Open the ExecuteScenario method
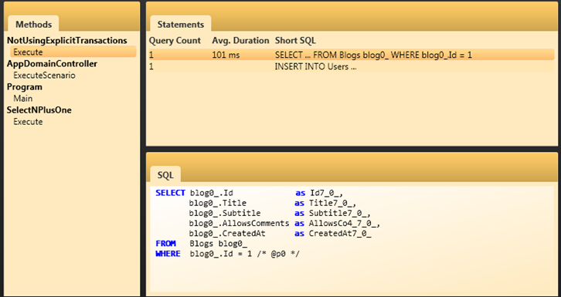 (44, 76)
